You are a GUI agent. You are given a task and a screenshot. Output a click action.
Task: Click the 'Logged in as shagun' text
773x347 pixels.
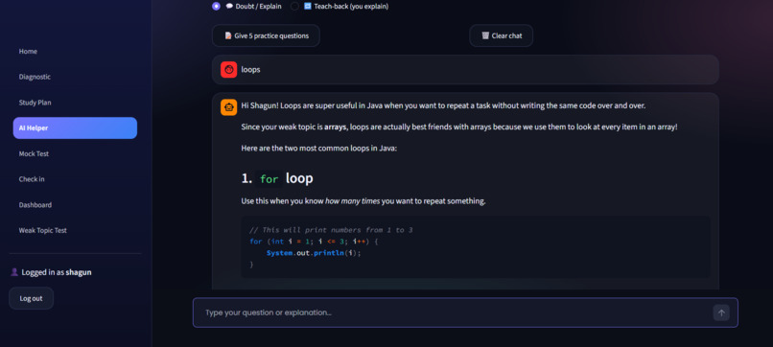[x=57, y=272]
